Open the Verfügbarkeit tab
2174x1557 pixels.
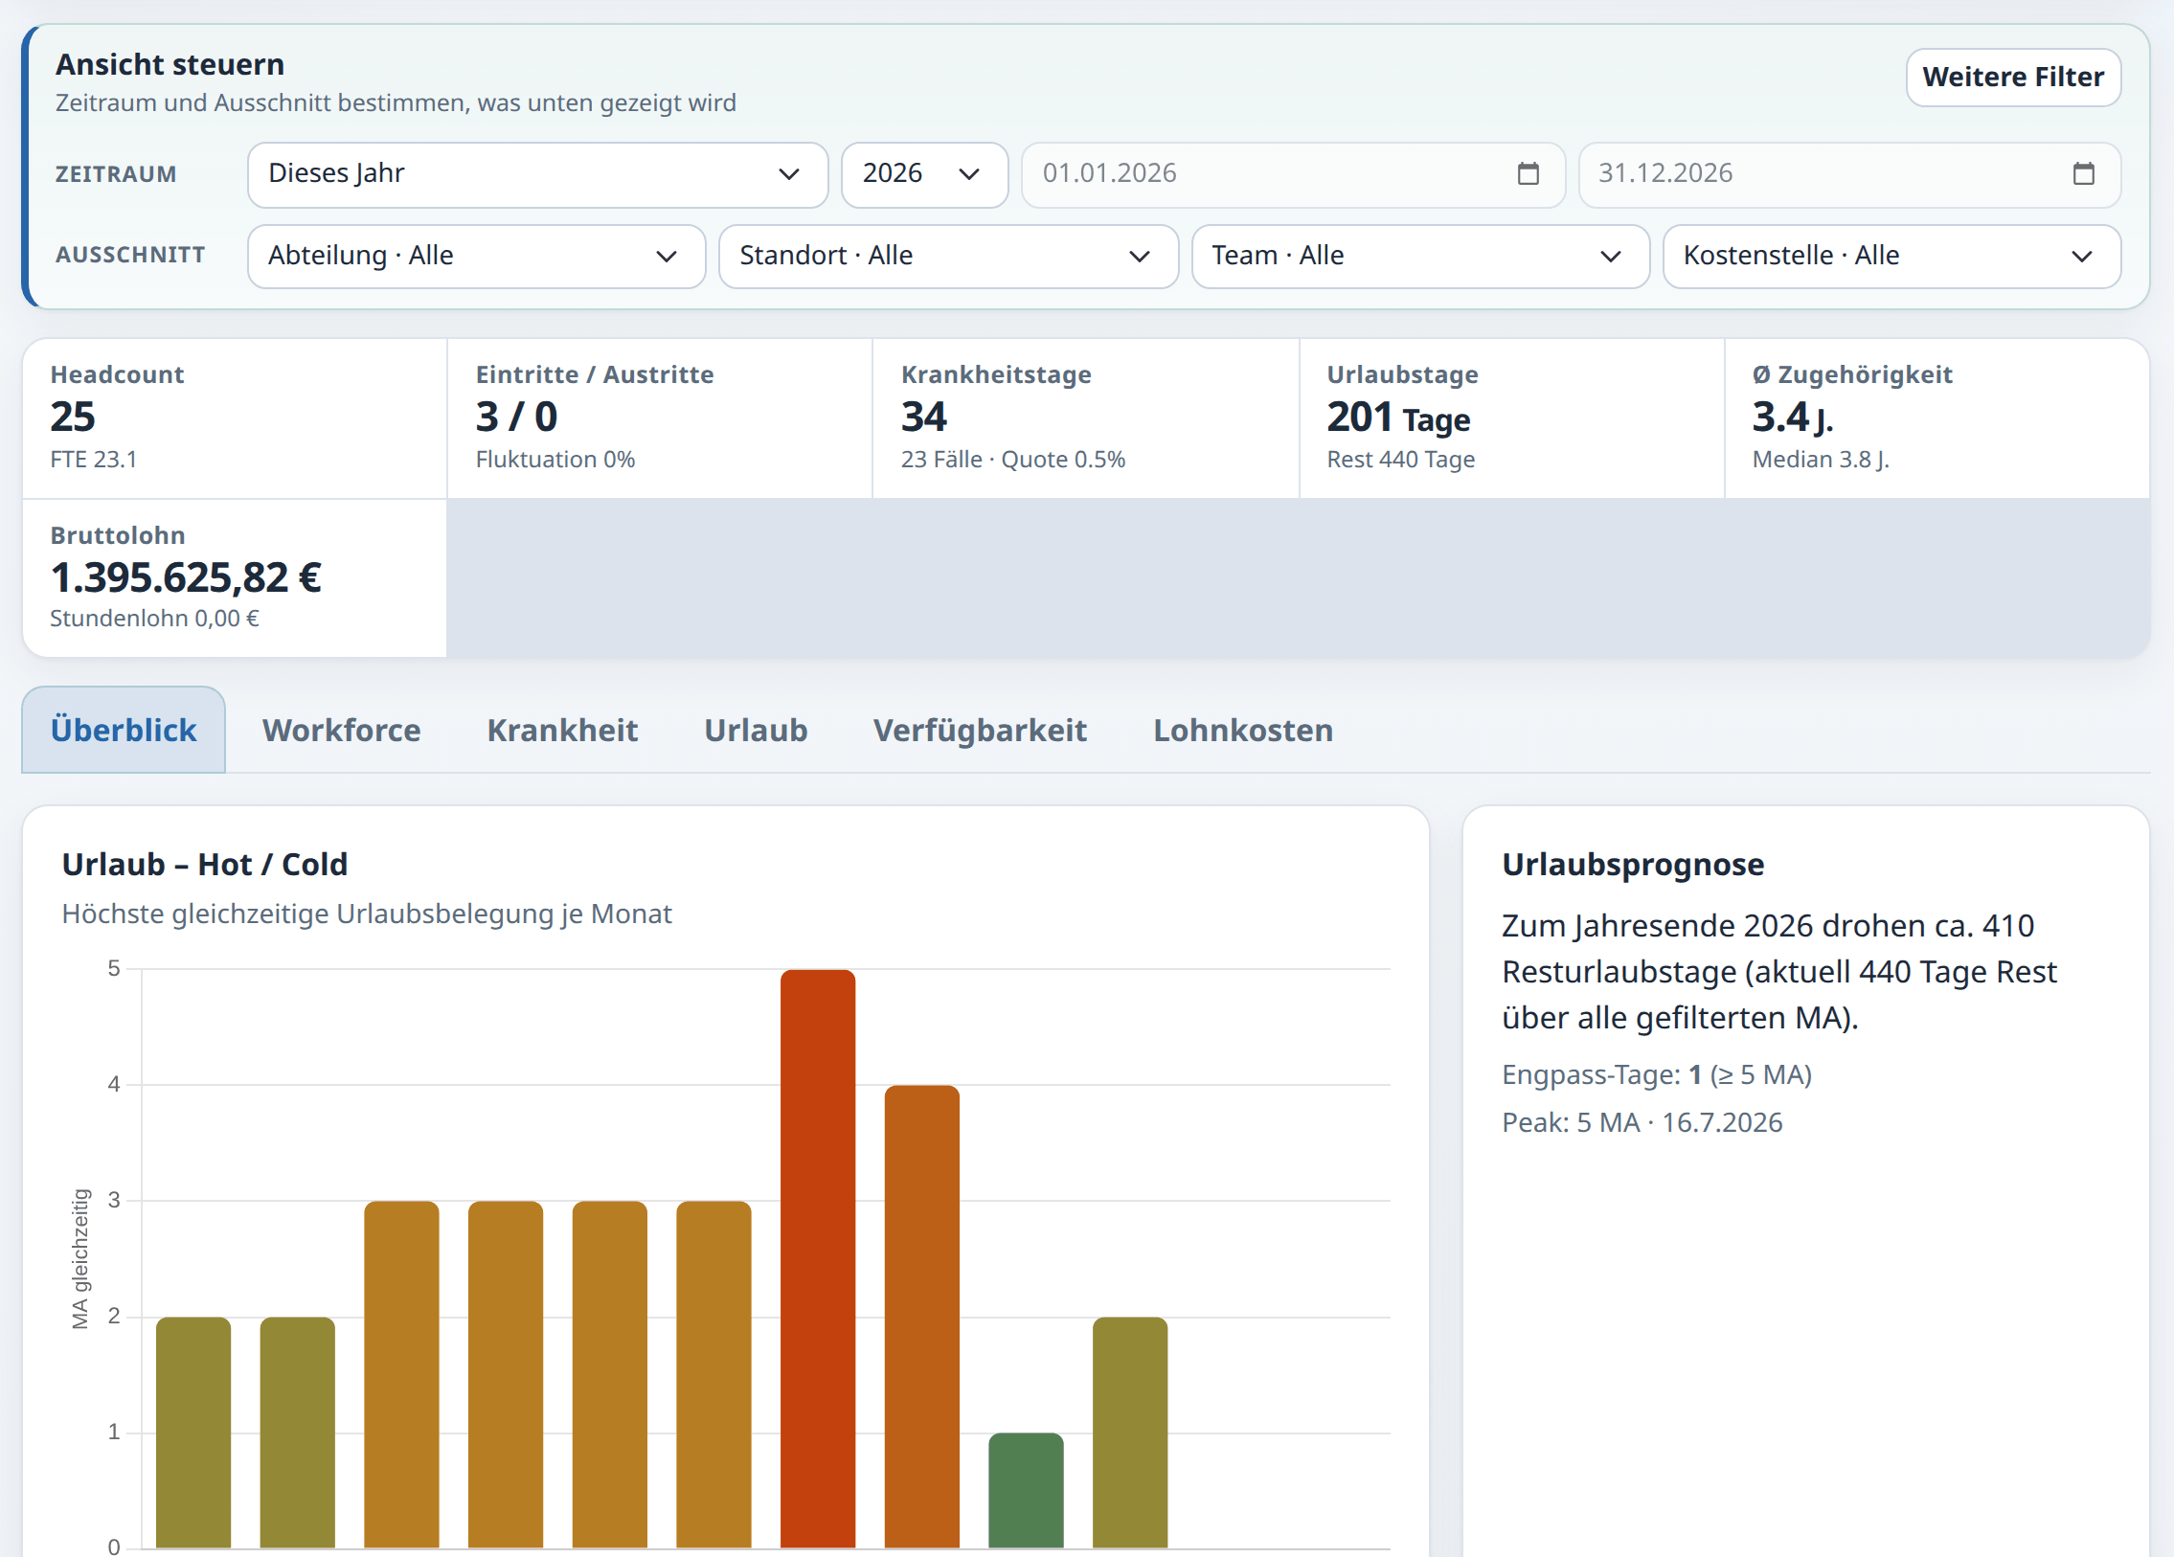tap(980, 730)
